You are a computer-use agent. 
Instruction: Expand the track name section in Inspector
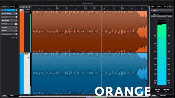2,10
